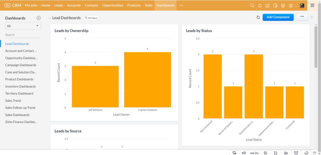Select Lead Dashboards in sidebar
The image size is (321, 155).
pyautogui.click(x=17, y=44)
